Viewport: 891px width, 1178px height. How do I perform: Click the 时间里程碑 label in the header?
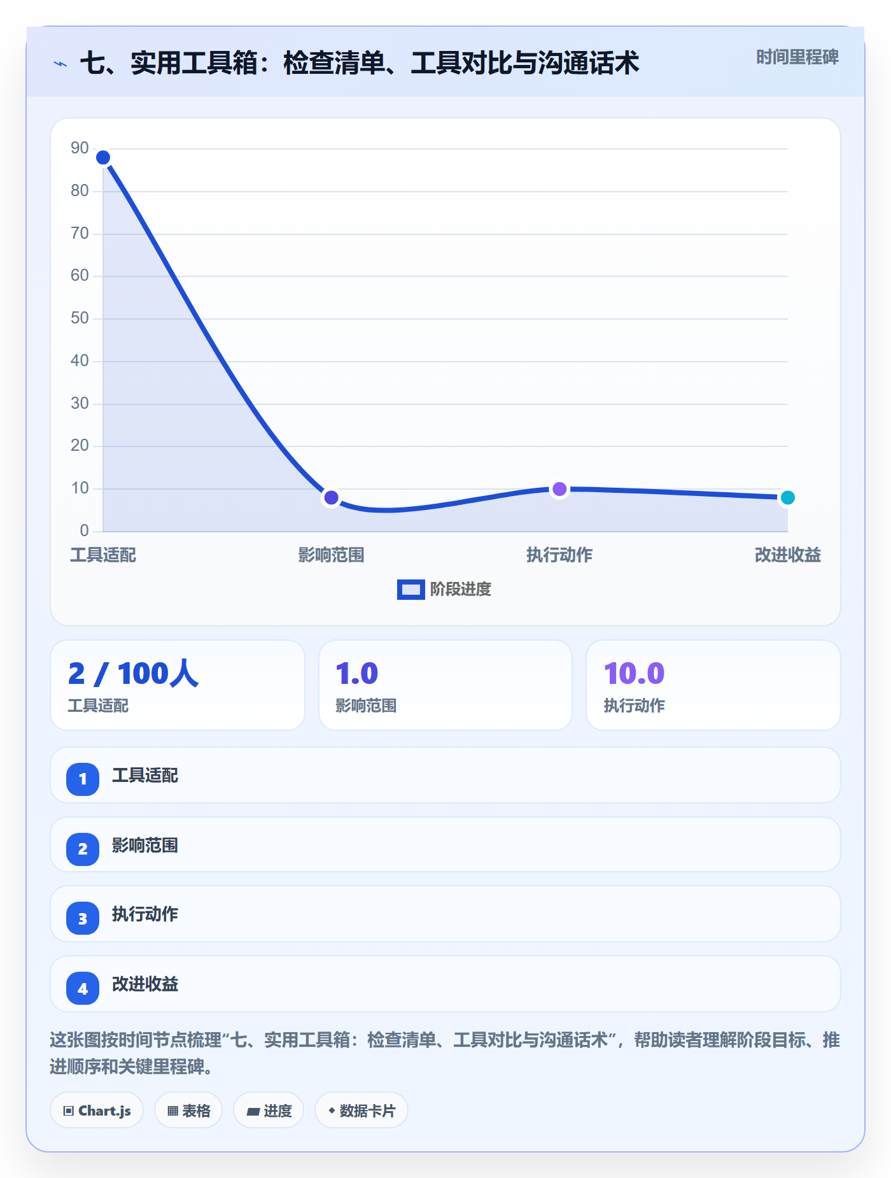(797, 57)
